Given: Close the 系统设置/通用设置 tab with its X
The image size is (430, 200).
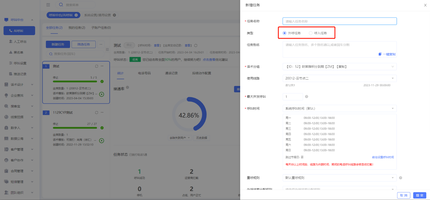Looking at the screenshot, I should [114, 15].
